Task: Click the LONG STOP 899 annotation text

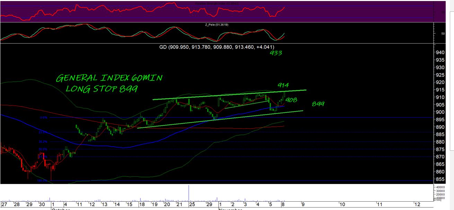Action: [x=102, y=89]
